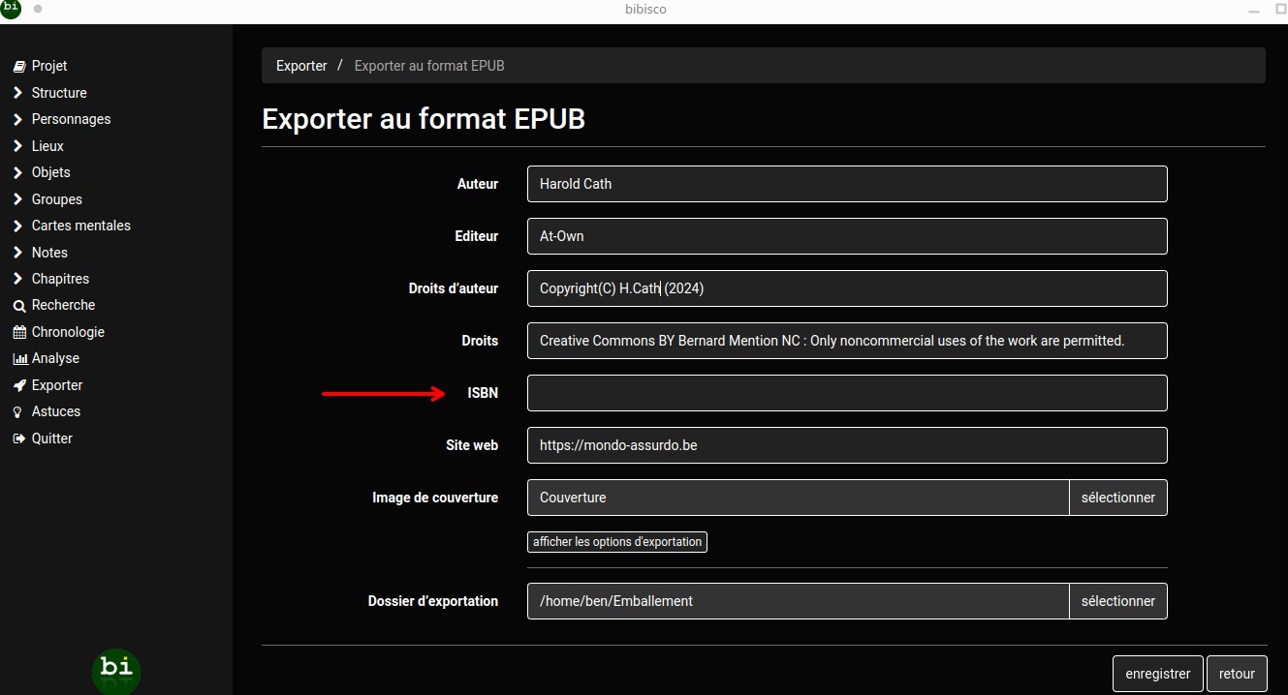Click sélectionner next to Image de couverture
This screenshot has height=695, width=1288.
coord(1117,498)
